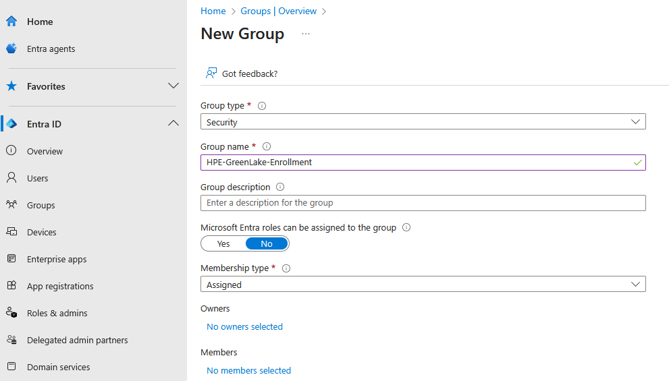Collapse the Entra ID section
The height and width of the screenshot is (381, 669).
[x=173, y=124]
